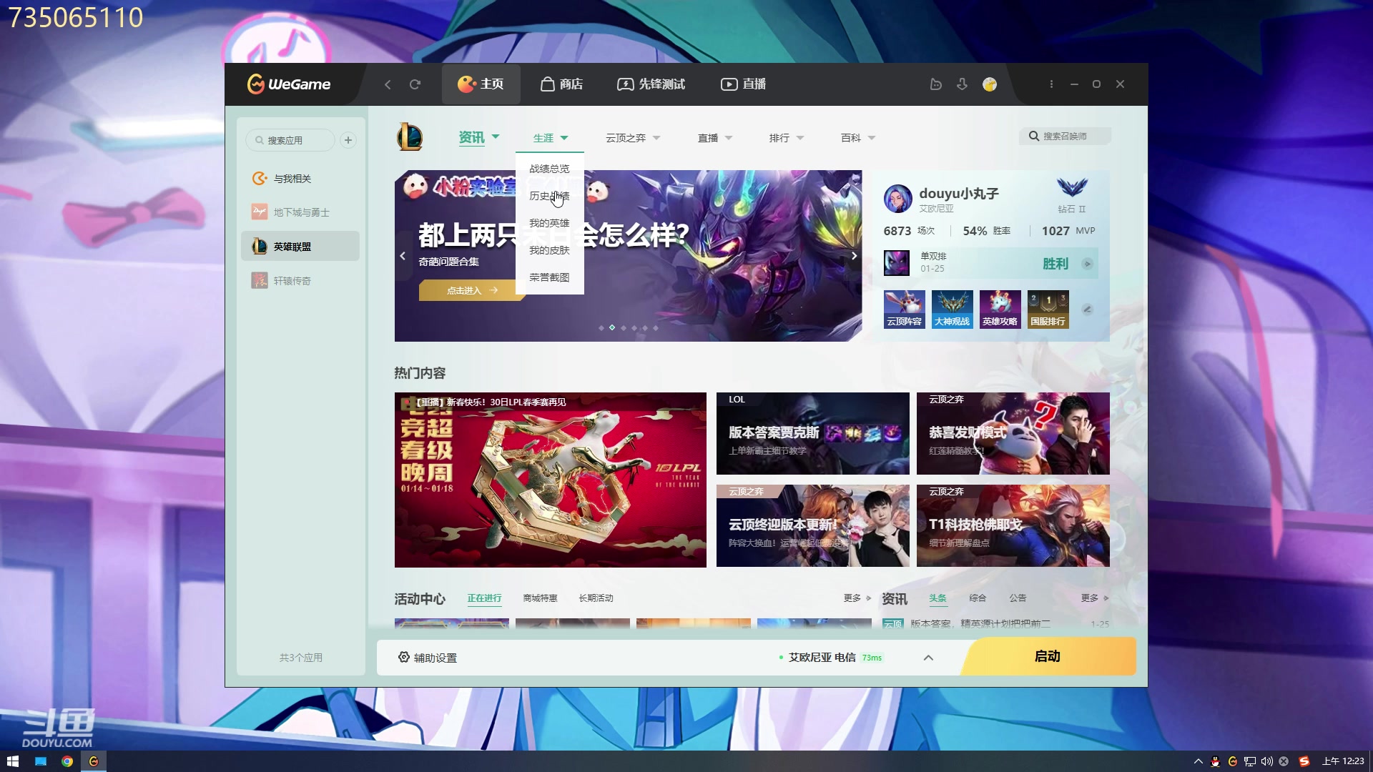Switch to the 综合 news tab
The width and height of the screenshot is (1373, 772).
978,598
